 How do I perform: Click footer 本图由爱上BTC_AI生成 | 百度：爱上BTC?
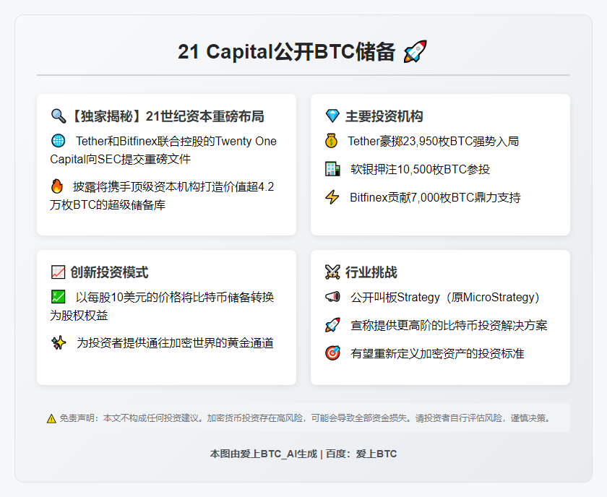[x=303, y=454]
